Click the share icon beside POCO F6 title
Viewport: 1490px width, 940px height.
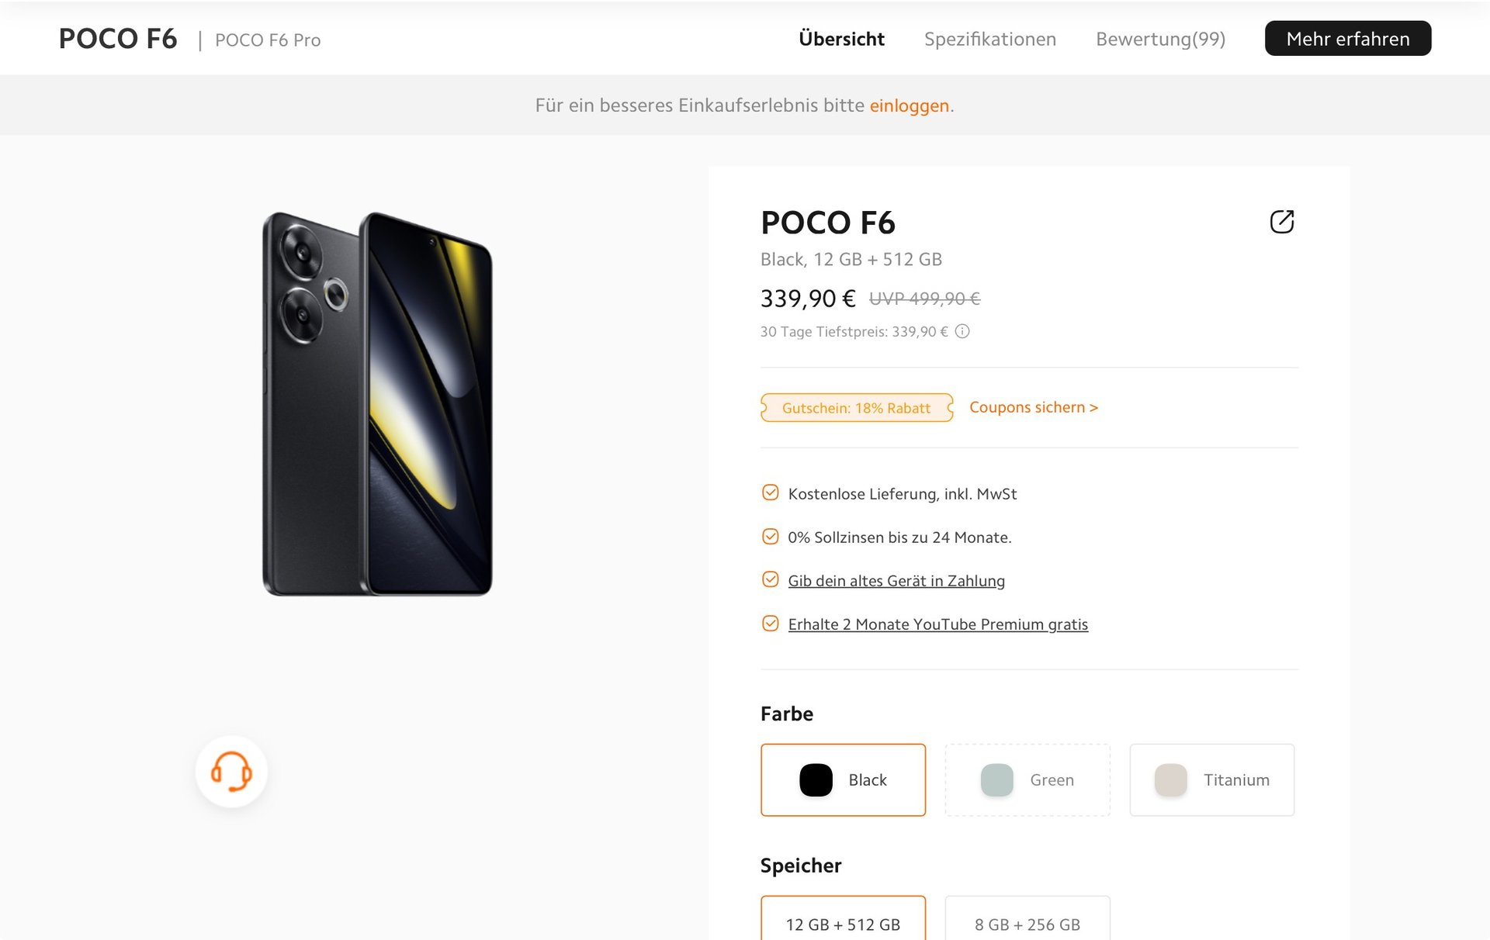[x=1281, y=222]
